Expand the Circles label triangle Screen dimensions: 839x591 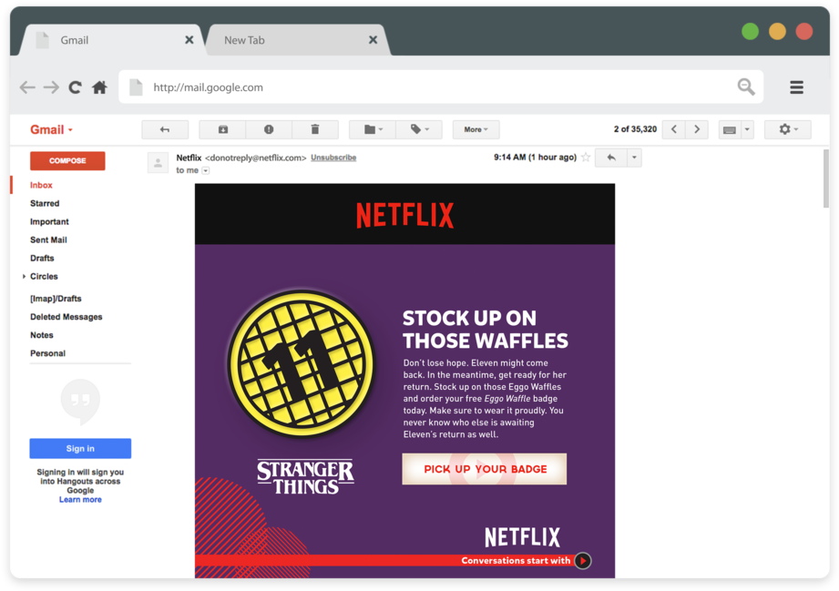24,277
